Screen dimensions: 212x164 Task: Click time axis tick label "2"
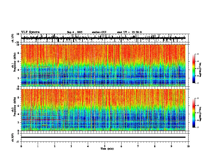pos(55,146)
